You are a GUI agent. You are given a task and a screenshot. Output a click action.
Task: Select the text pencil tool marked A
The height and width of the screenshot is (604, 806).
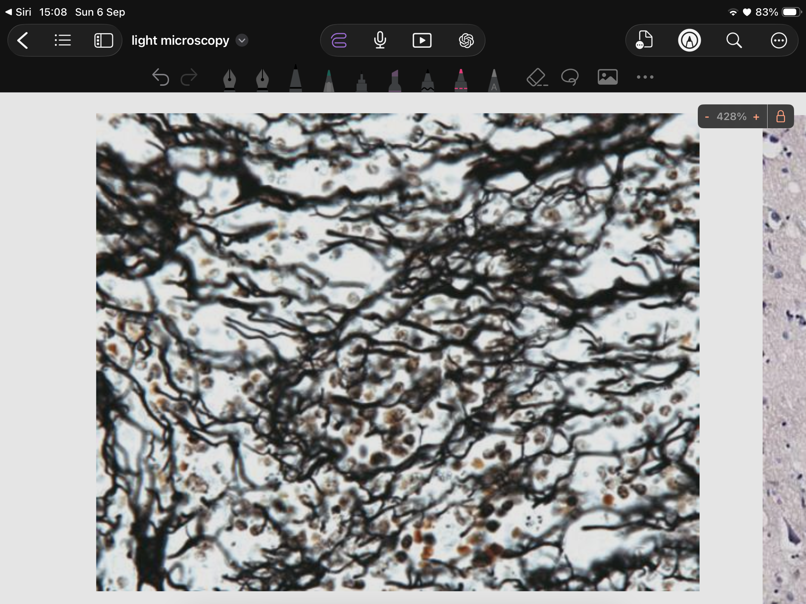(x=494, y=80)
